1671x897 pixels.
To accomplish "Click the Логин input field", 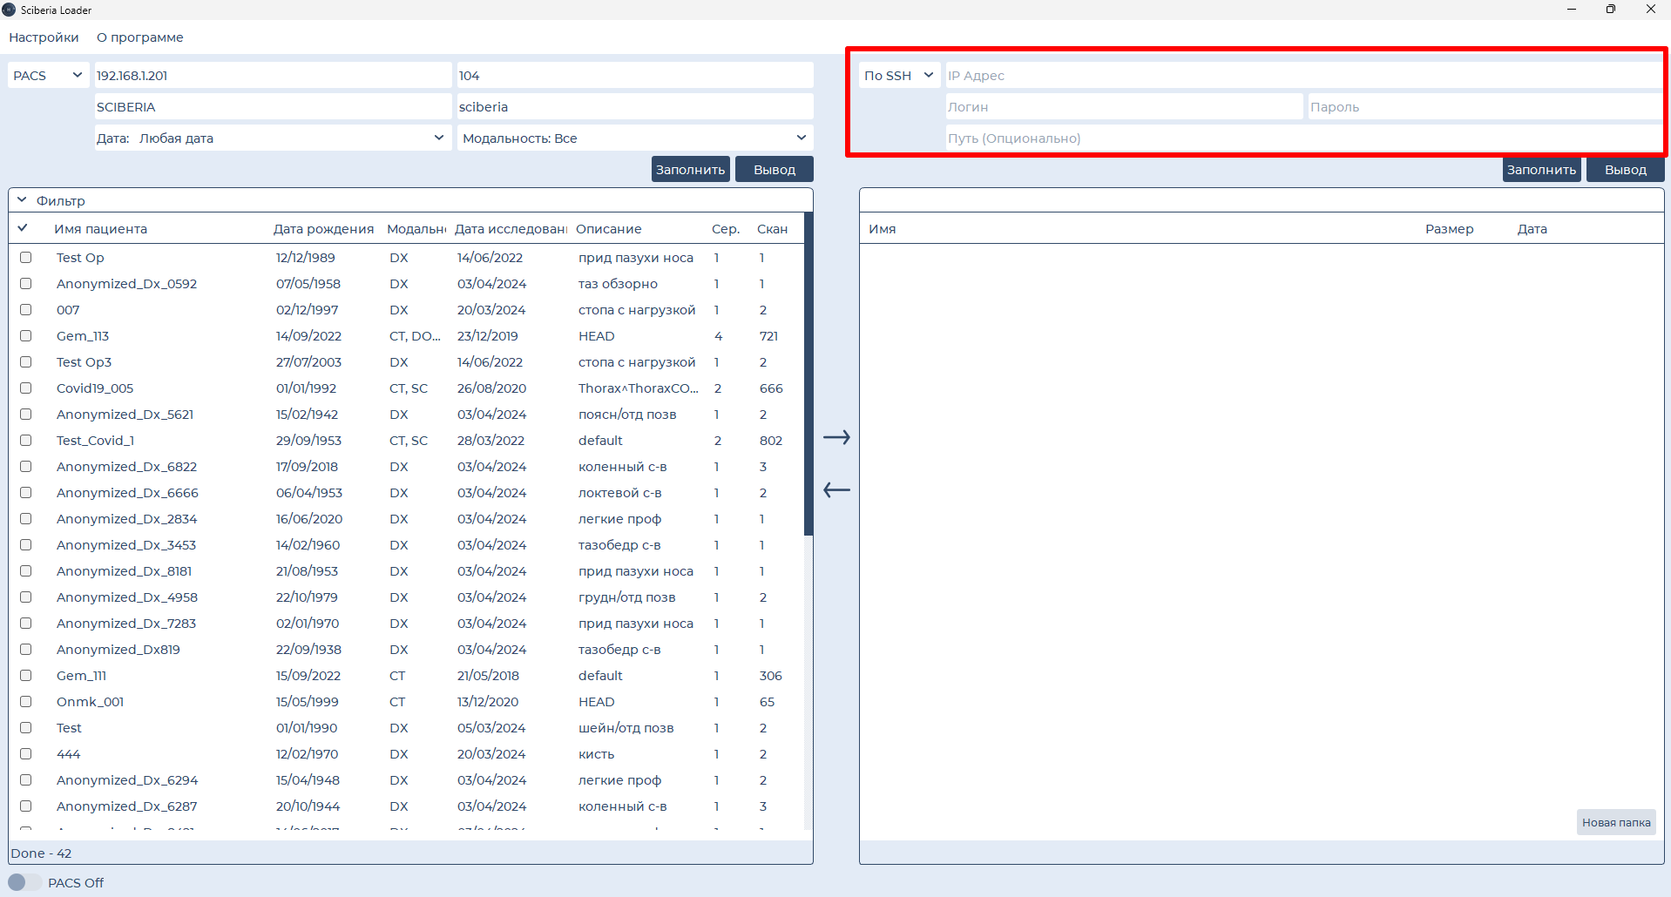I will (x=1124, y=107).
